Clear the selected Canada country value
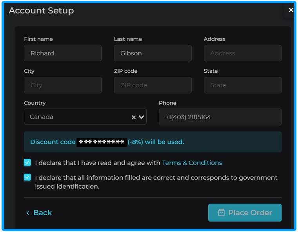This screenshot has width=298, height=232. tap(133, 117)
